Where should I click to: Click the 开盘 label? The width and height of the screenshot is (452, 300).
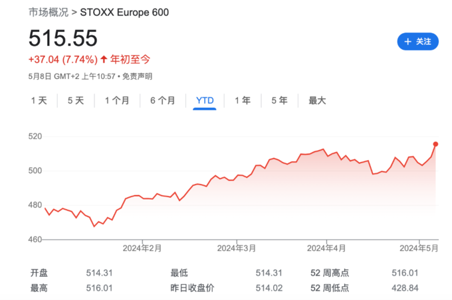39,273
